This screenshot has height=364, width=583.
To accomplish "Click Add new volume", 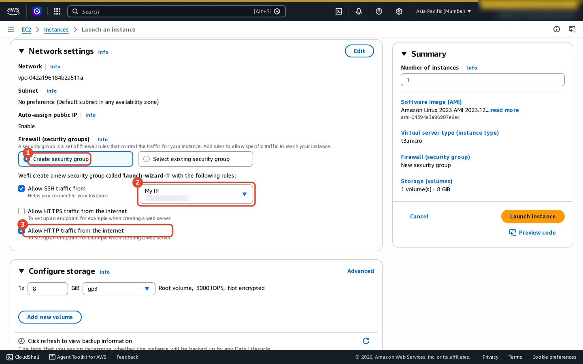I will [x=50, y=317].
